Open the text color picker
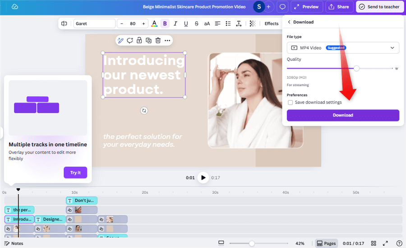 click(154, 23)
